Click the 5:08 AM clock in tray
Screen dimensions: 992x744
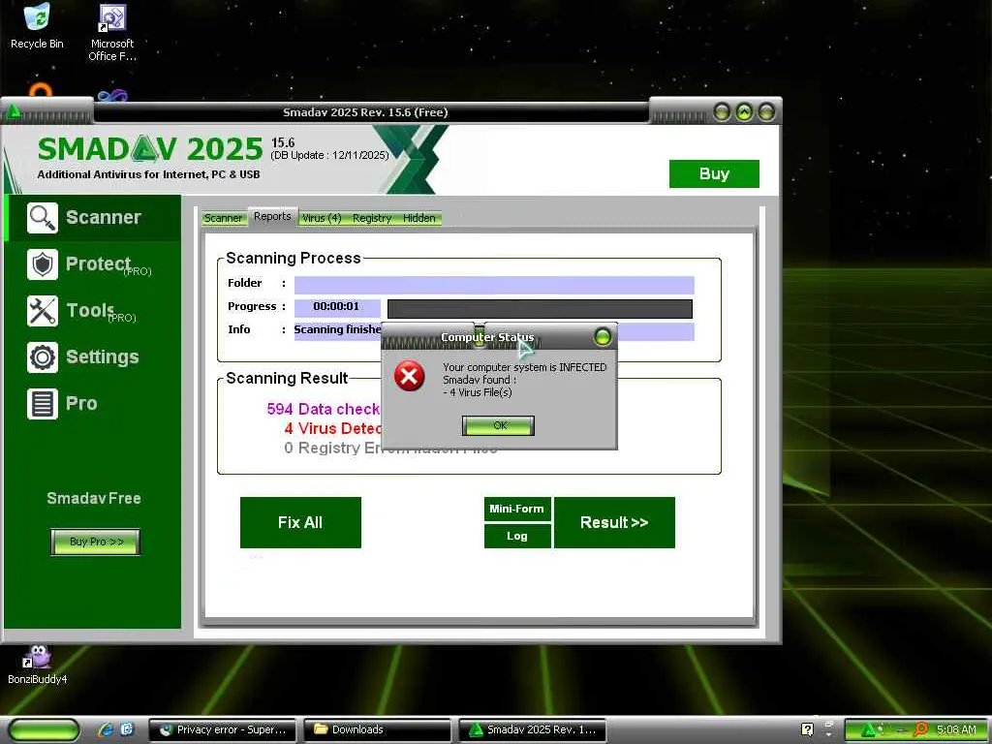(956, 730)
